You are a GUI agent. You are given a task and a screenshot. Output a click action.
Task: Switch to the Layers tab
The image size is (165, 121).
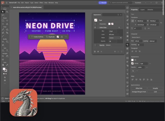pyautogui.click(x=143, y=10)
